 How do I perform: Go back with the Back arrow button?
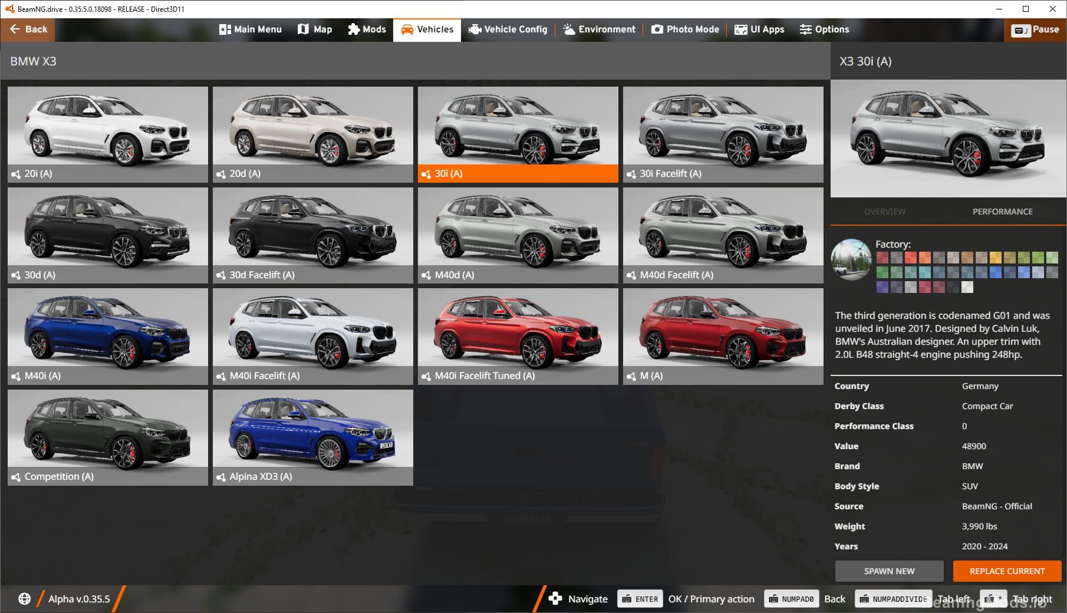tap(28, 29)
